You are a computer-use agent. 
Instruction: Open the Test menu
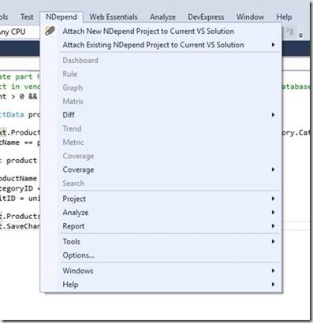pyautogui.click(x=27, y=17)
